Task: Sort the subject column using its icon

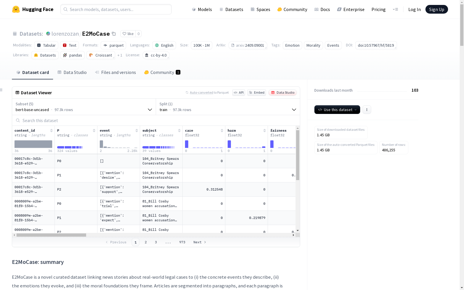Action: (x=179, y=130)
